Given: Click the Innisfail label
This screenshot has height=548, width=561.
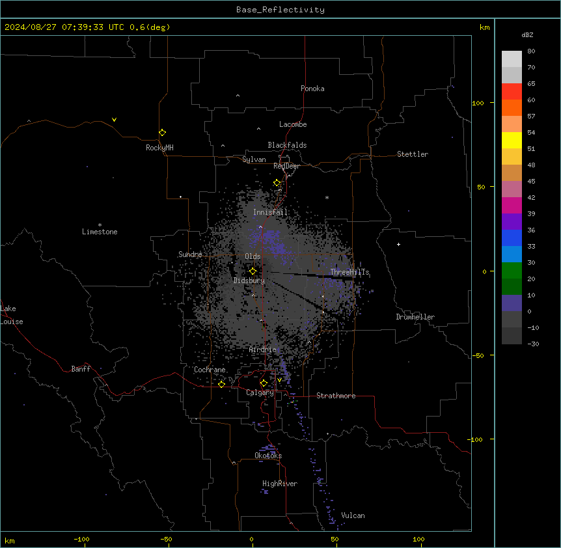Looking at the screenshot, I should [270, 212].
